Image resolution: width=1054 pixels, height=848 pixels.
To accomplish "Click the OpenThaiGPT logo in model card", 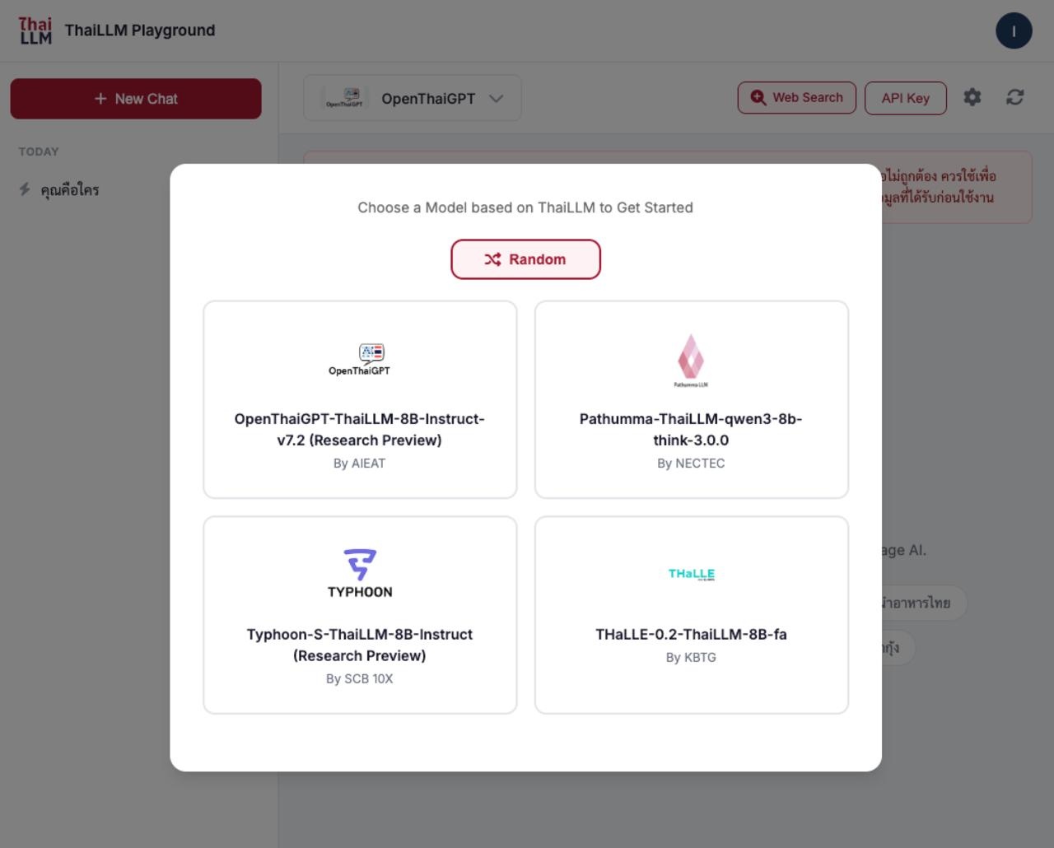I will (360, 360).
